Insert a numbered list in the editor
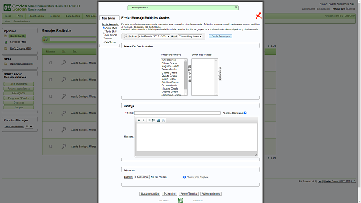Screen dimensions: 361x203 [149, 120]
